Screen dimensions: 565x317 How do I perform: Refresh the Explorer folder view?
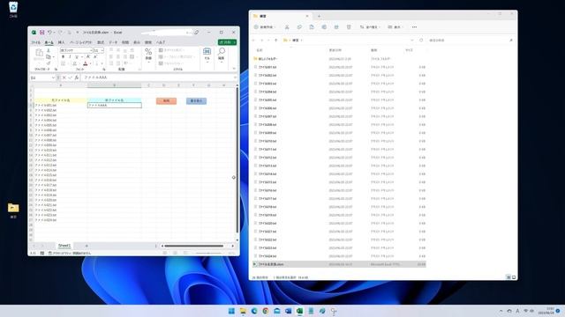pyautogui.click(x=421, y=41)
